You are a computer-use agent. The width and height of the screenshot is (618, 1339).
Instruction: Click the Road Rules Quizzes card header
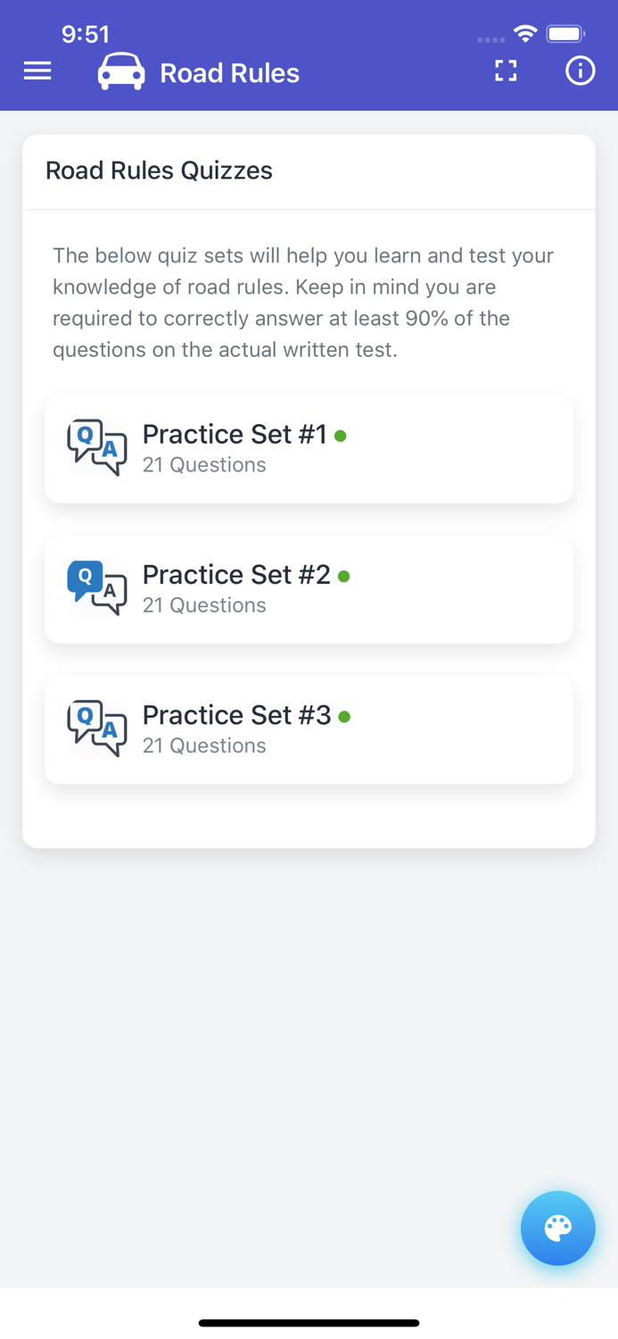click(x=159, y=170)
